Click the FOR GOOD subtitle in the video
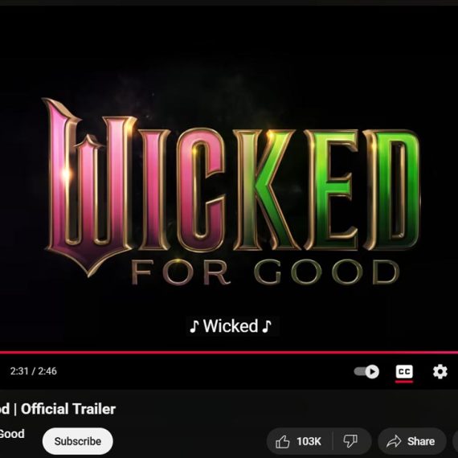The height and width of the screenshot is (458, 458). click(x=265, y=272)
